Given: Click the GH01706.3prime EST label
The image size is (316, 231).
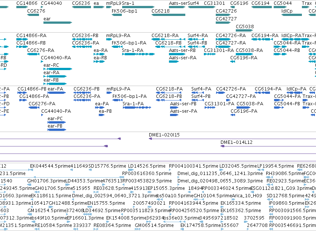Looking at the screenshot, I should point(46,181).
